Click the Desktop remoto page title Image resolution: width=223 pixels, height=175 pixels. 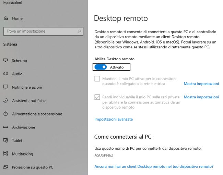pos(121,18)
